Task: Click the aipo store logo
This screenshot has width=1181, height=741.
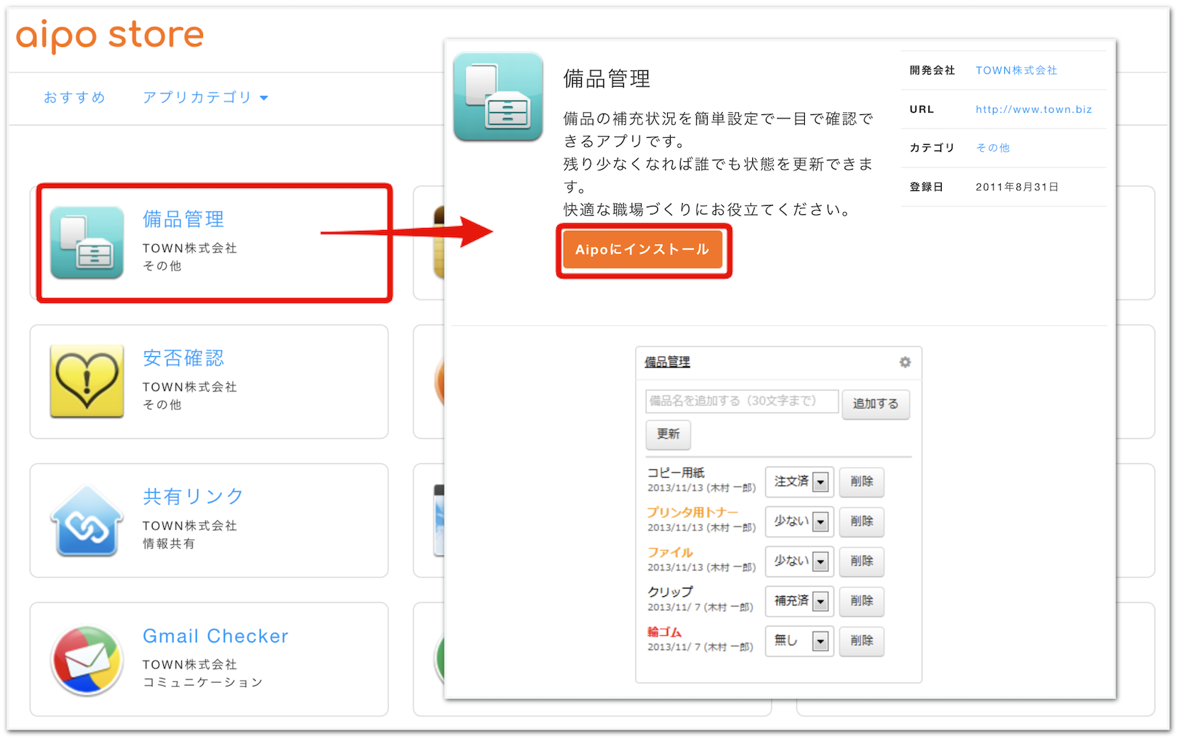Action: pyautogui.click(x=110, y=36)
